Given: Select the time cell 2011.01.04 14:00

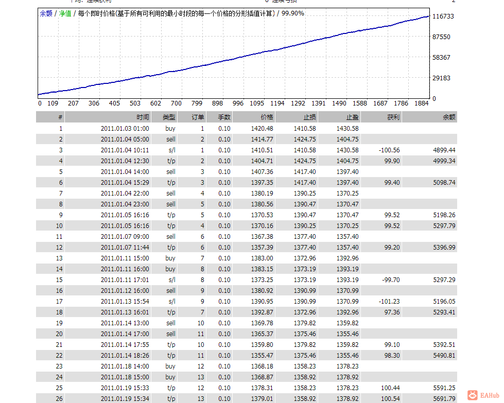Looking at the screenshot, I should 125,172.
